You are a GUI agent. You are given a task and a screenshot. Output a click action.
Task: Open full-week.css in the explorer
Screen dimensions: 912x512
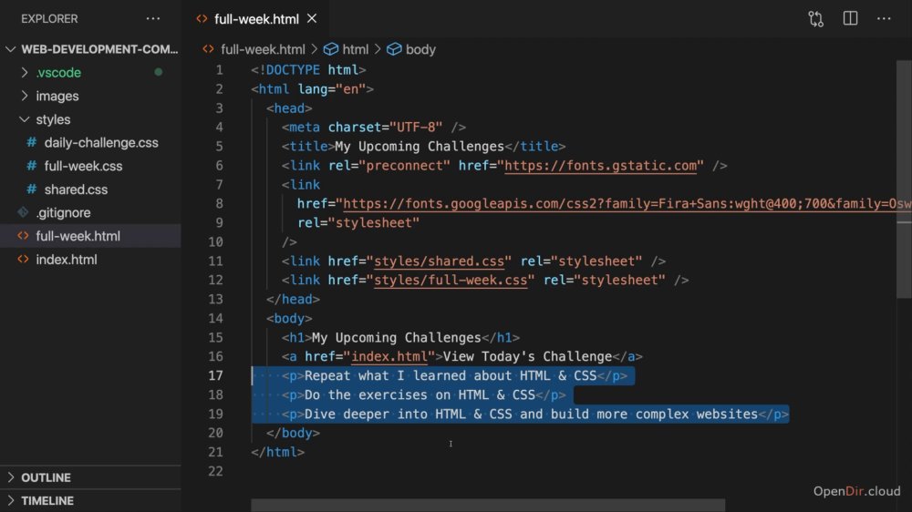click(83, 166)
